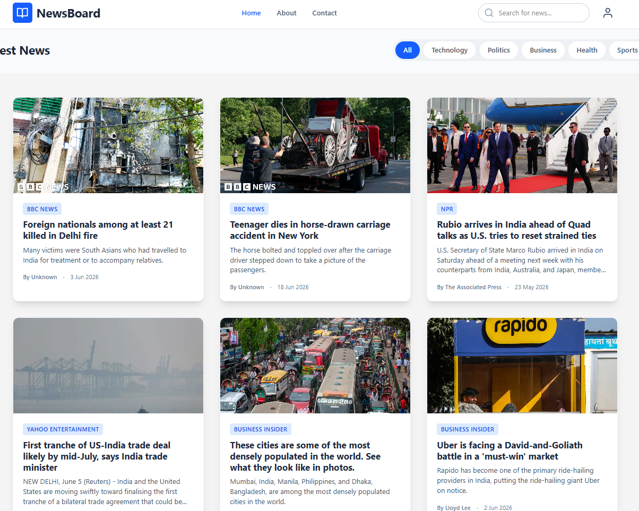Filter news by Technology
This screenshot has width=639, height=511.
click(450, 50)
